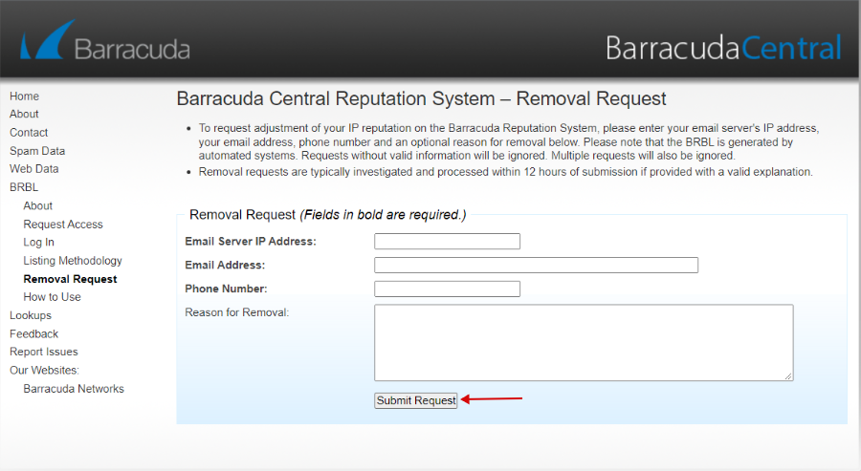Go to top-level About in sidebar
The width and height of the screenshot is (861, 471).
pos(24,114)
